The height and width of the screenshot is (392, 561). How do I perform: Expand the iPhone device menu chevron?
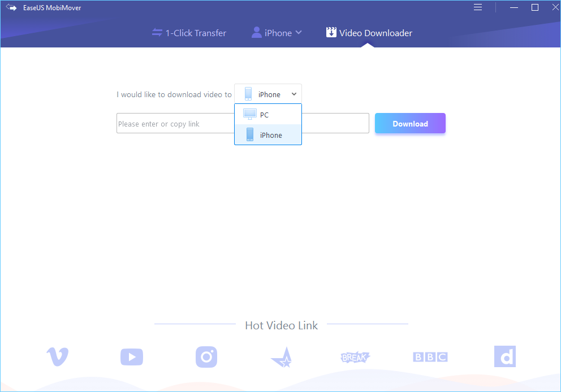tap(299, 33)
